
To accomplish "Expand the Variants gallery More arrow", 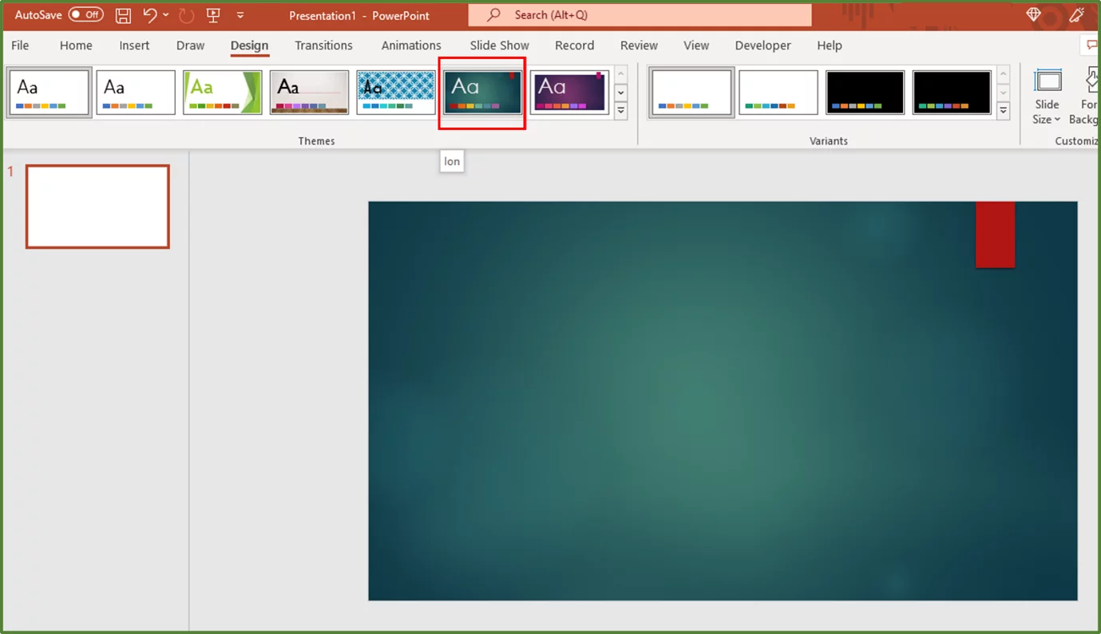I will [1003, 111].
